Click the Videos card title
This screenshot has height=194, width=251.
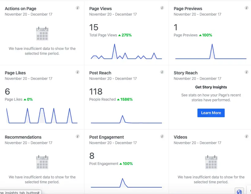point(180,137)
